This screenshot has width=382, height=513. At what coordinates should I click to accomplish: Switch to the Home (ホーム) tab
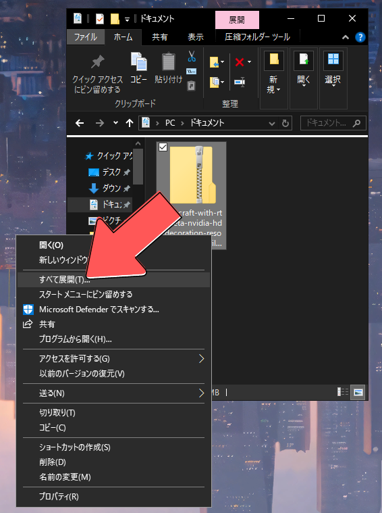pyautogui.click(x=124, y=37)
